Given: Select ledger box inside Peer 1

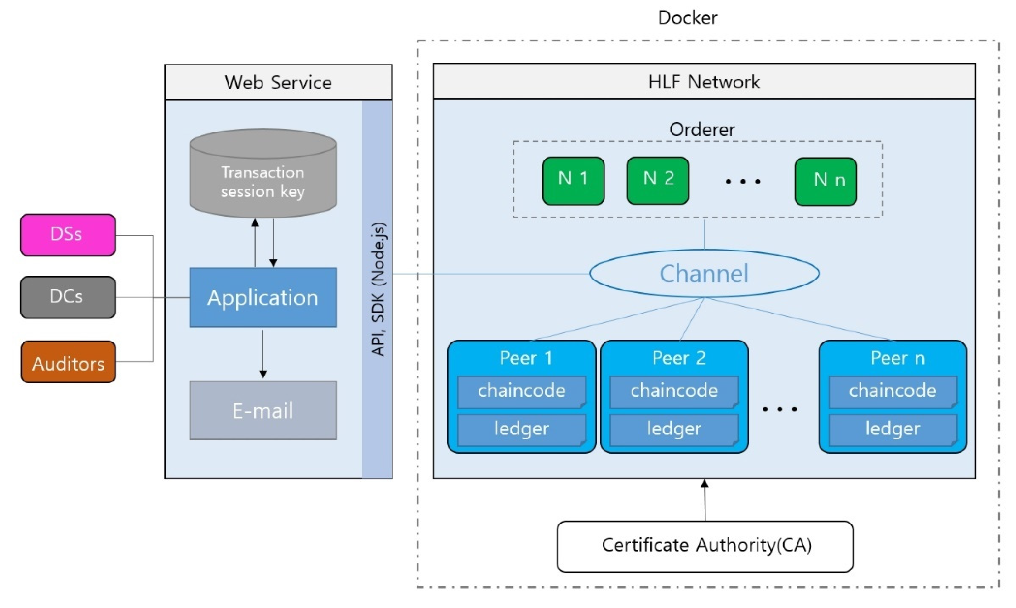Looking at the screenshot, I should (521, 429).
